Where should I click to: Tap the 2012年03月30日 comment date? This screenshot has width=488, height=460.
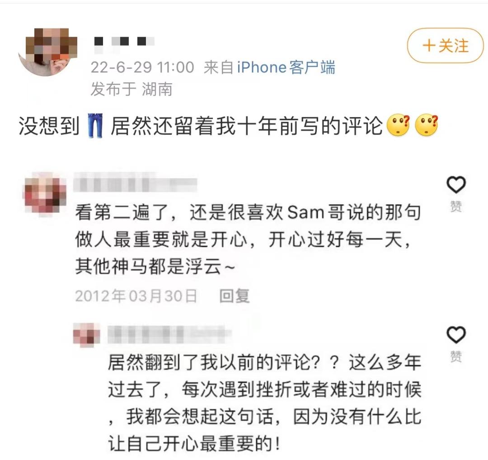click(x=136, y=296)
